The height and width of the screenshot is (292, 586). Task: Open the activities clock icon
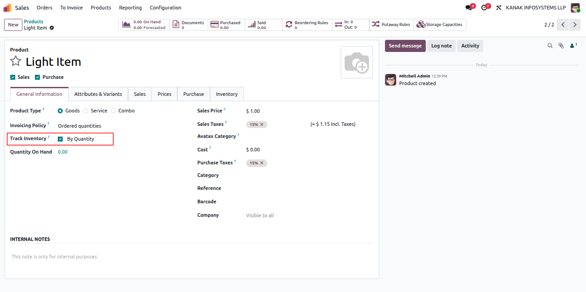coord(483,8)
